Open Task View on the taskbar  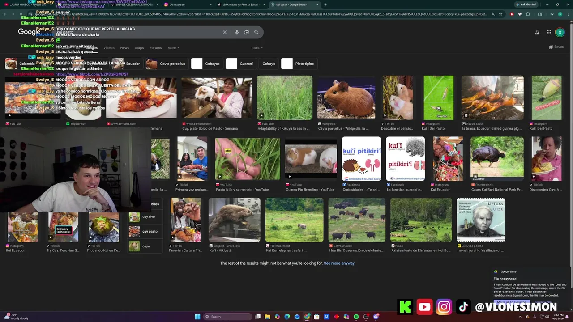click(x=258, y=317)
